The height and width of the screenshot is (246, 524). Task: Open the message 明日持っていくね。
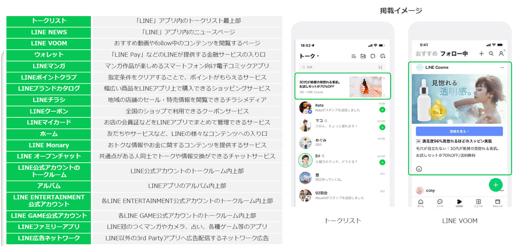pyautogui.click(x=328, y=179)
